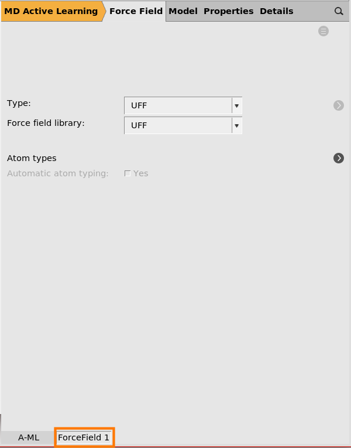Click the search magnifier icon
The width and height of the screenshot is (351, 448).
click(339, 11)
